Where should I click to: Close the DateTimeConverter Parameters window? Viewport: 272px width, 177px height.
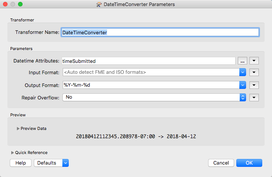(x=5, y=5)
